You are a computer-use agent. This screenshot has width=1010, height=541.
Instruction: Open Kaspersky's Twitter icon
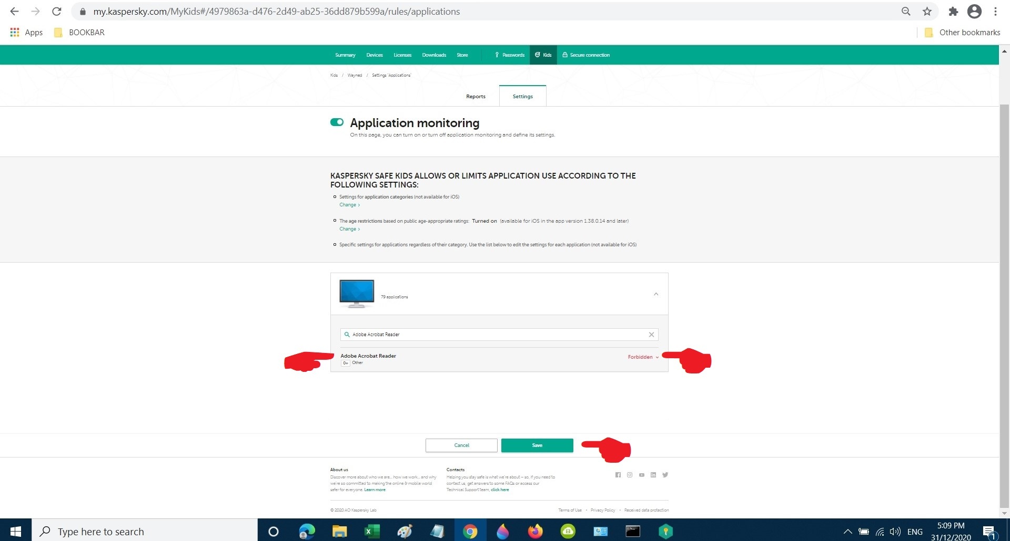665,475
